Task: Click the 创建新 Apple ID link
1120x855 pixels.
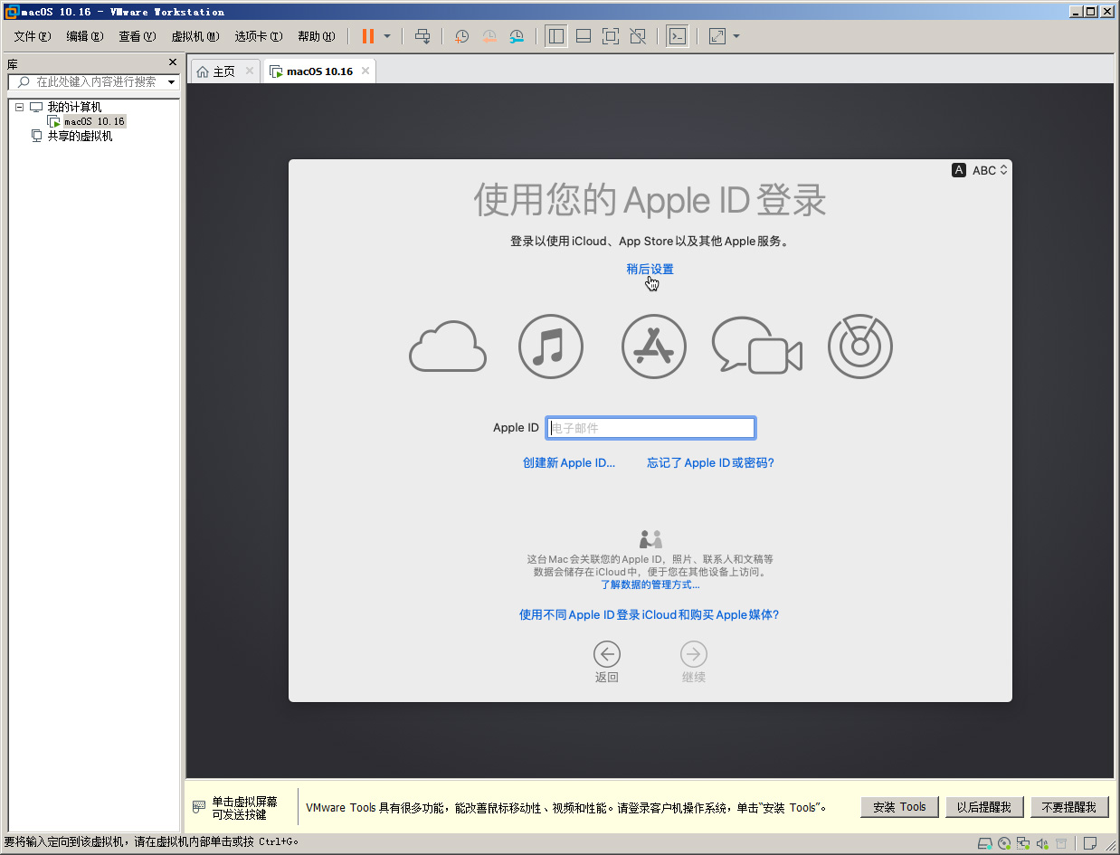Action: point(569,462)
